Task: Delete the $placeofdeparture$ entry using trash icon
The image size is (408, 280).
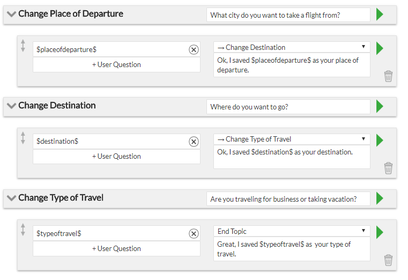Action: coord(388,76)
